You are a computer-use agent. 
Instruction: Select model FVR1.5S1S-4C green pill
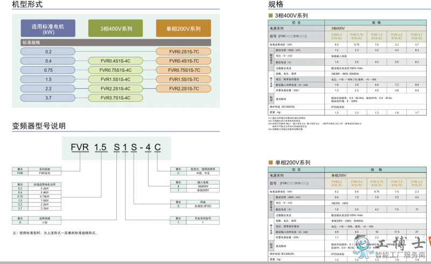(x=115, y=79)
